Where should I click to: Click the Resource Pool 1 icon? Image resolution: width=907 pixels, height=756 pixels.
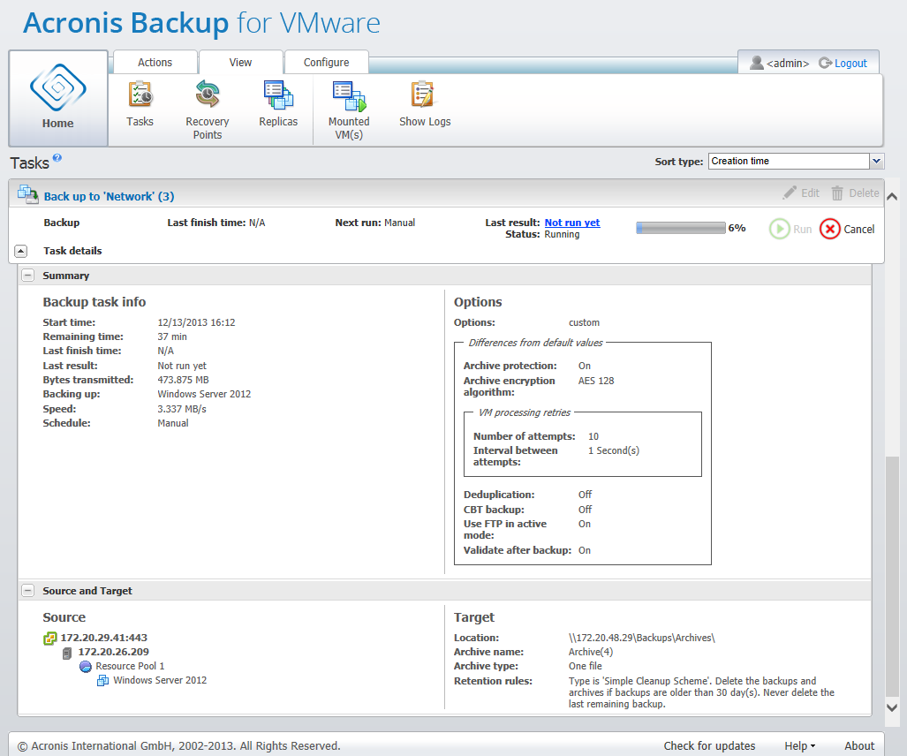tap(86, 666)
